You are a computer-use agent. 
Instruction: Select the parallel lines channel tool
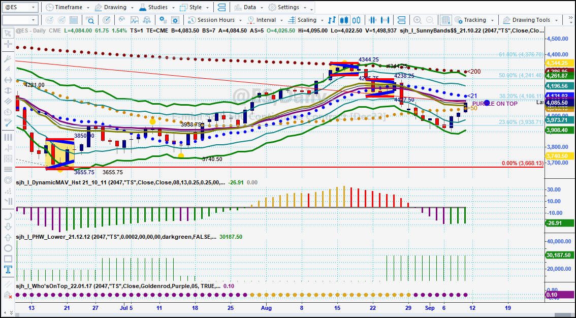click(x=8, y=102)
